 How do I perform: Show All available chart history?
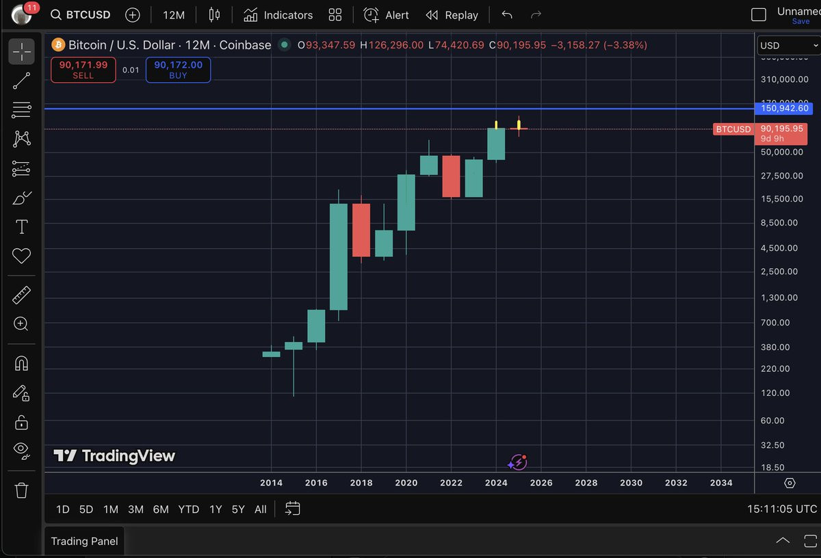260,509
